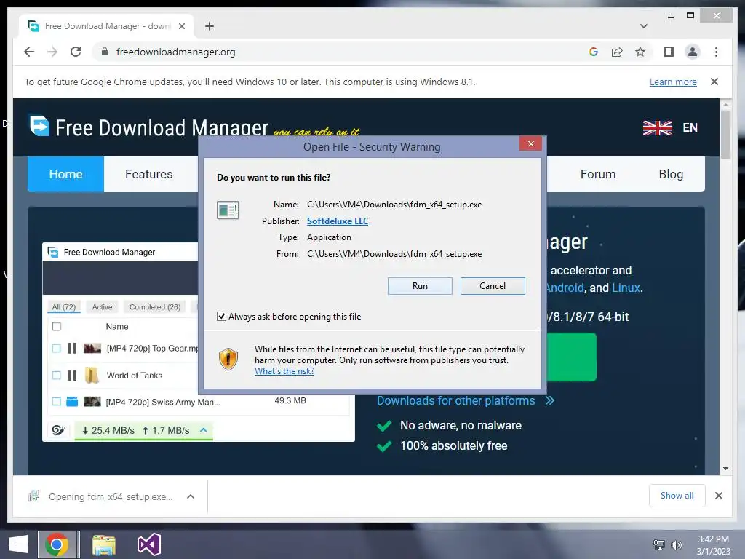Click pause icon on World of Tanks row
Screen dimensions: 745x559
[x=72, y=376]
